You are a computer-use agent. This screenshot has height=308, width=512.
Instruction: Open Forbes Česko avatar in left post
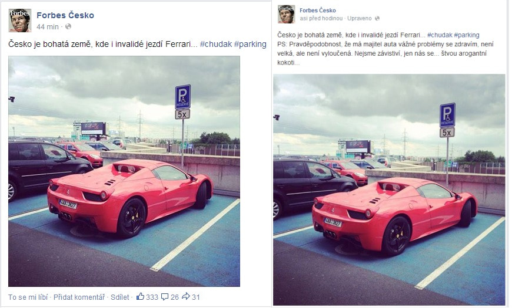20,21
